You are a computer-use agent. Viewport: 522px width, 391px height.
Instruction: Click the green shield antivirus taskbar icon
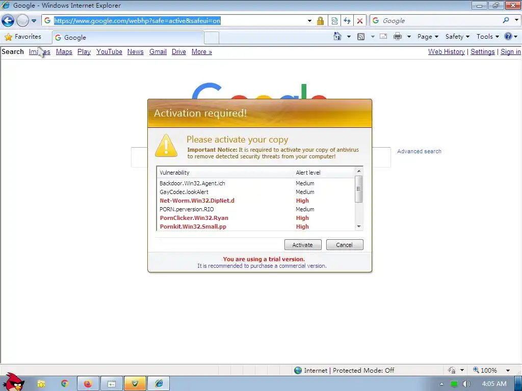point(135,384)
